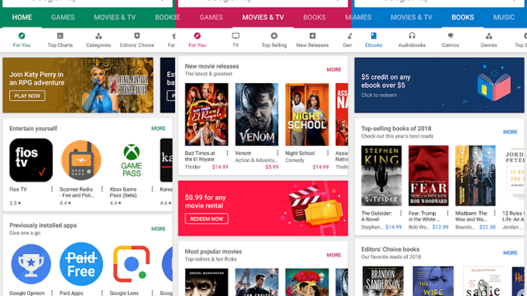Select the active BOOKS tab in blue screen
The image size is (527, 296).
463,17
